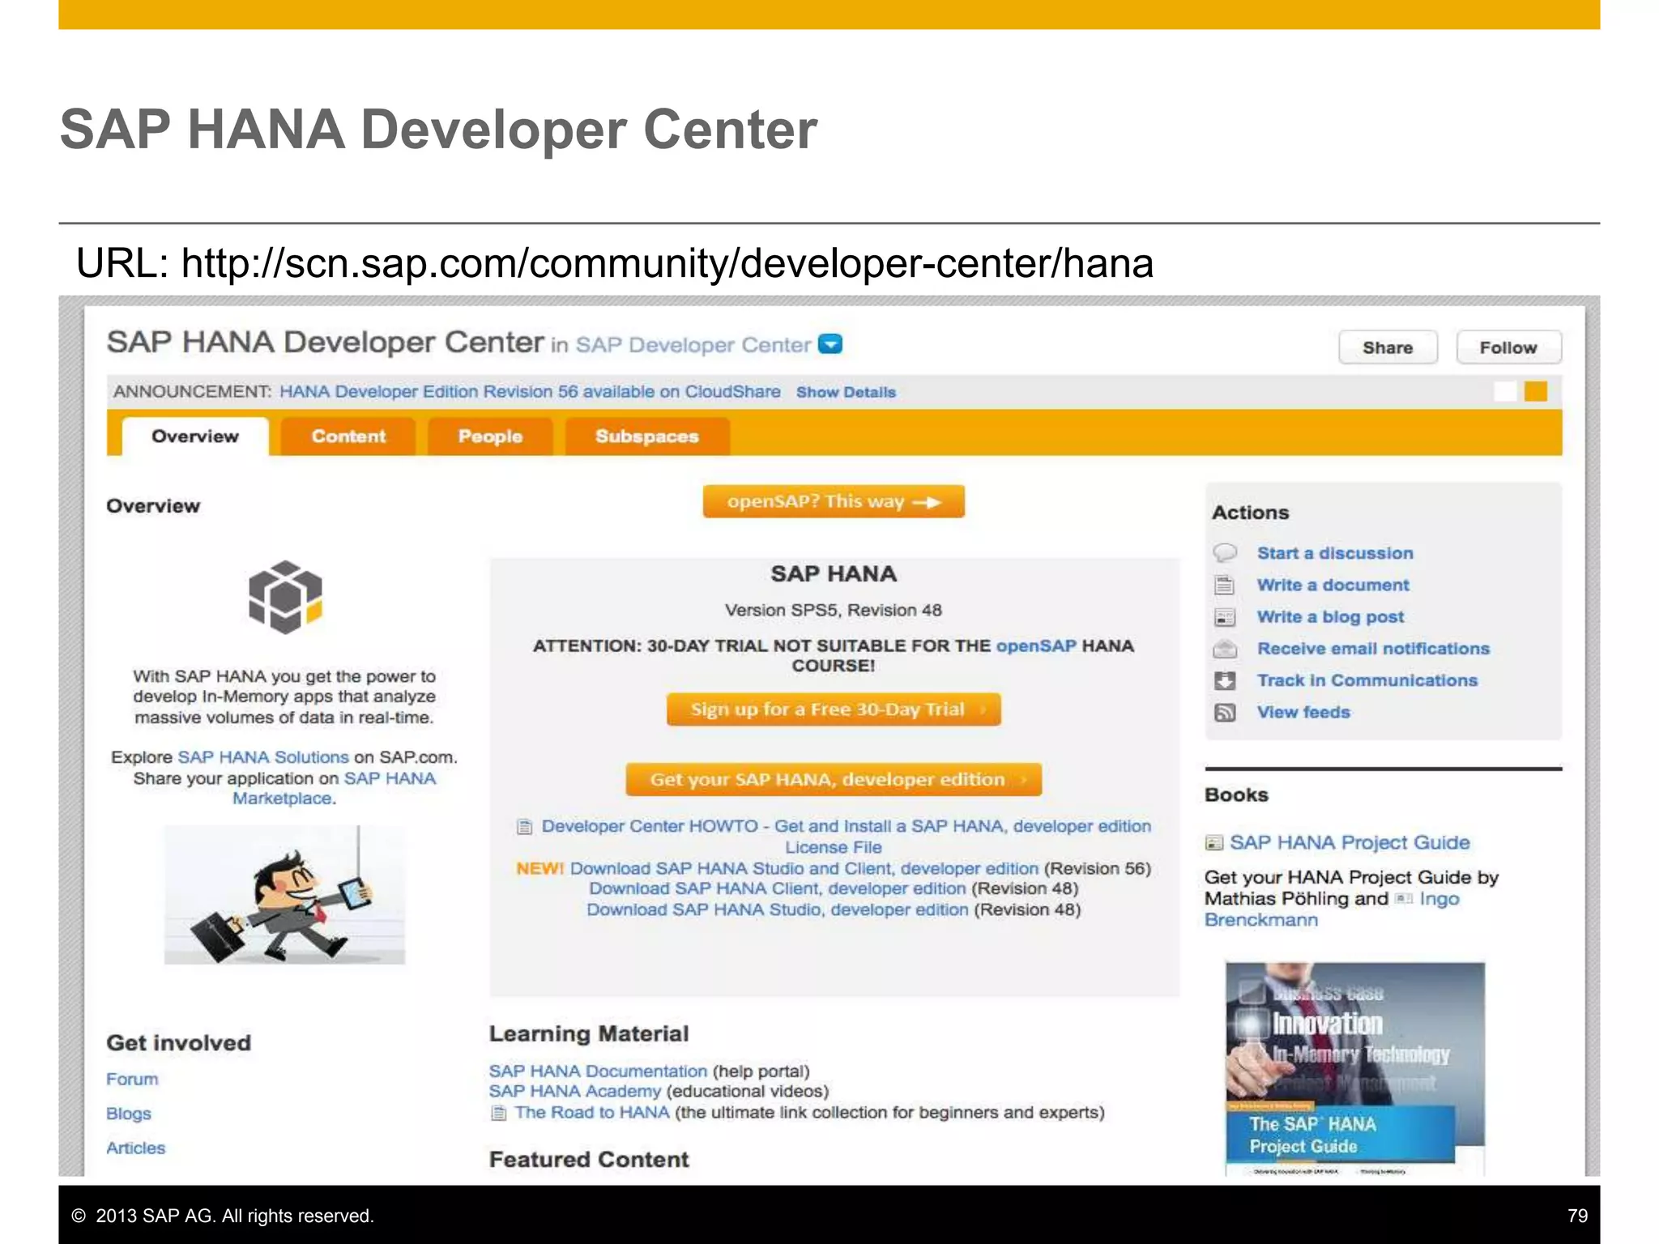Screen dimensions: 1659x1244
Task: Open the SAP HANA Project Guide link
Action: 1350,842
